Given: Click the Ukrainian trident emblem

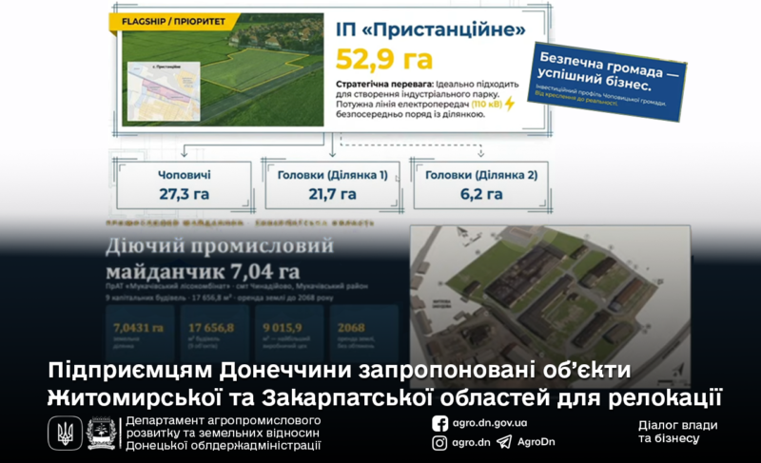Looking at the screenshot, I should 65,433.
